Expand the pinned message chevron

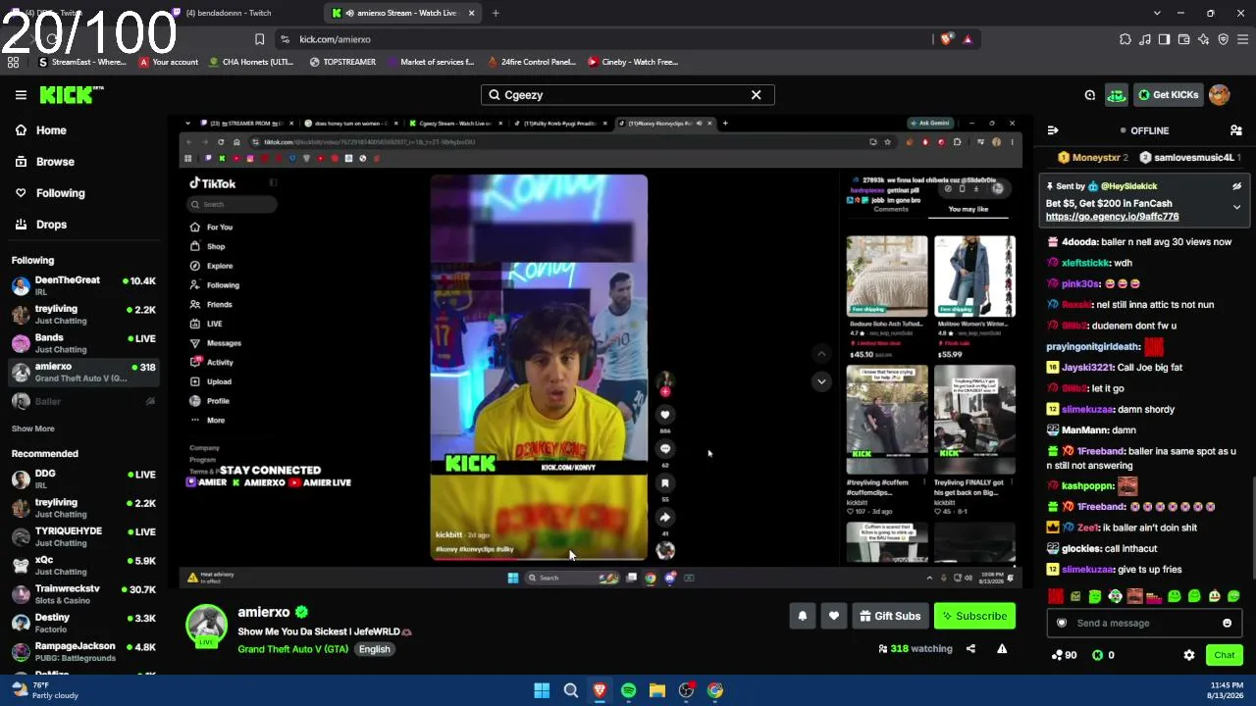[x=1236, y=208]
